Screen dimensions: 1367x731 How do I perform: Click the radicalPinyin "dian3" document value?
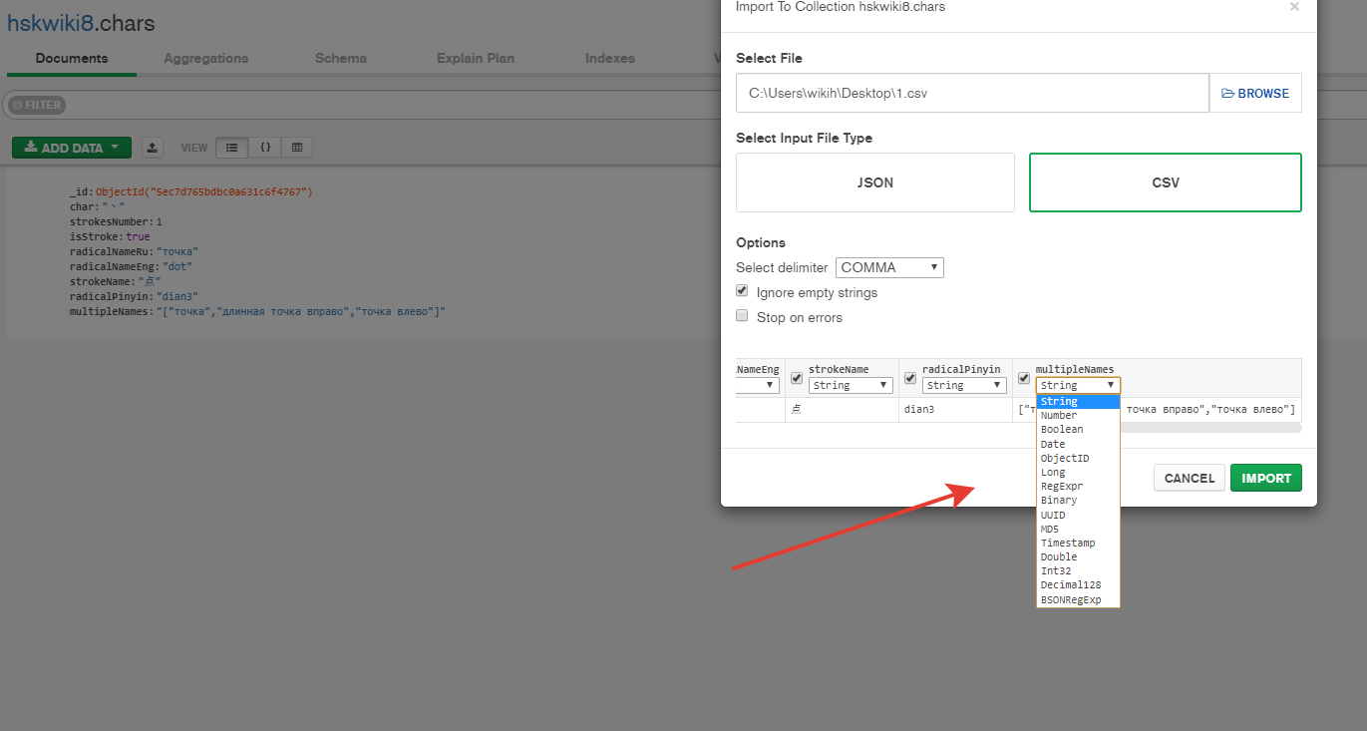pos(176,297)
